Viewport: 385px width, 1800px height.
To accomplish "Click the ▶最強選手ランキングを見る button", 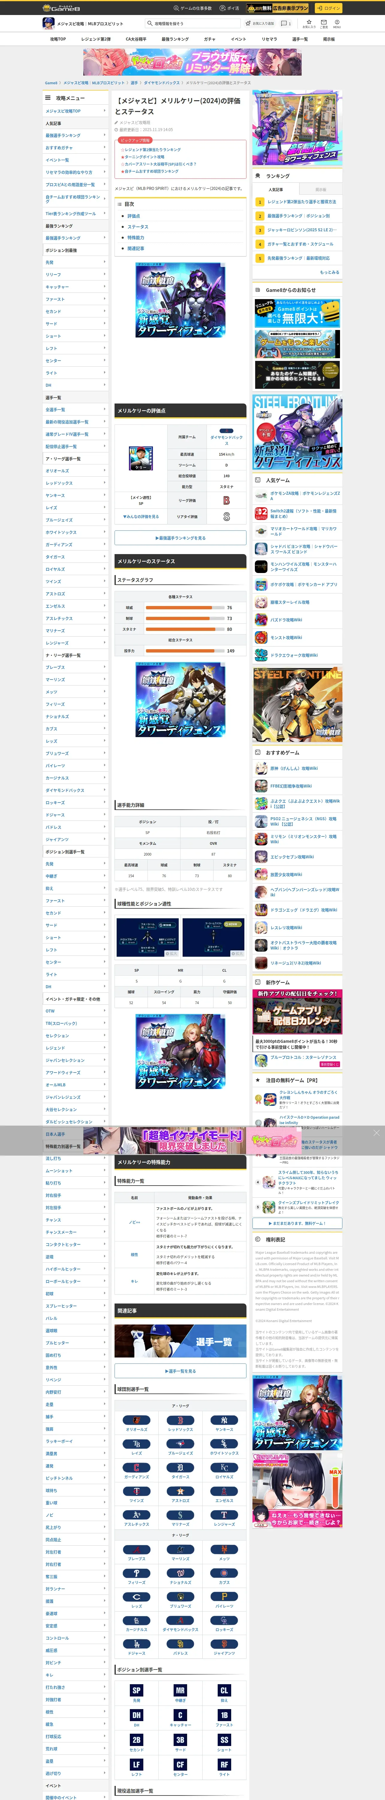I will pos(180,537).
